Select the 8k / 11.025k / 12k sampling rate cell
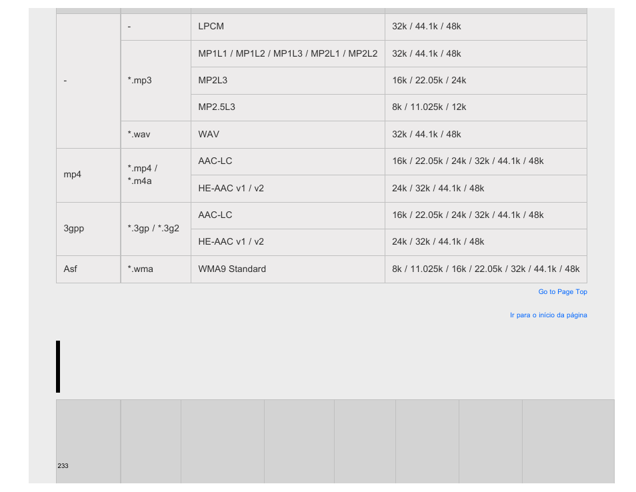Image resolution: width=636 pixels, height=492 pixels. 486,107
